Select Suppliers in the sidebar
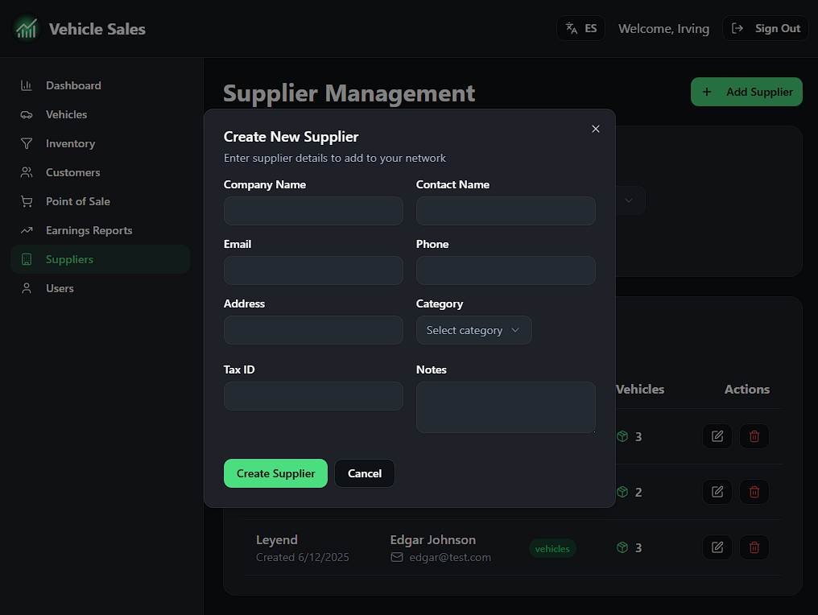The image size is (818, 615). point(100,259)
